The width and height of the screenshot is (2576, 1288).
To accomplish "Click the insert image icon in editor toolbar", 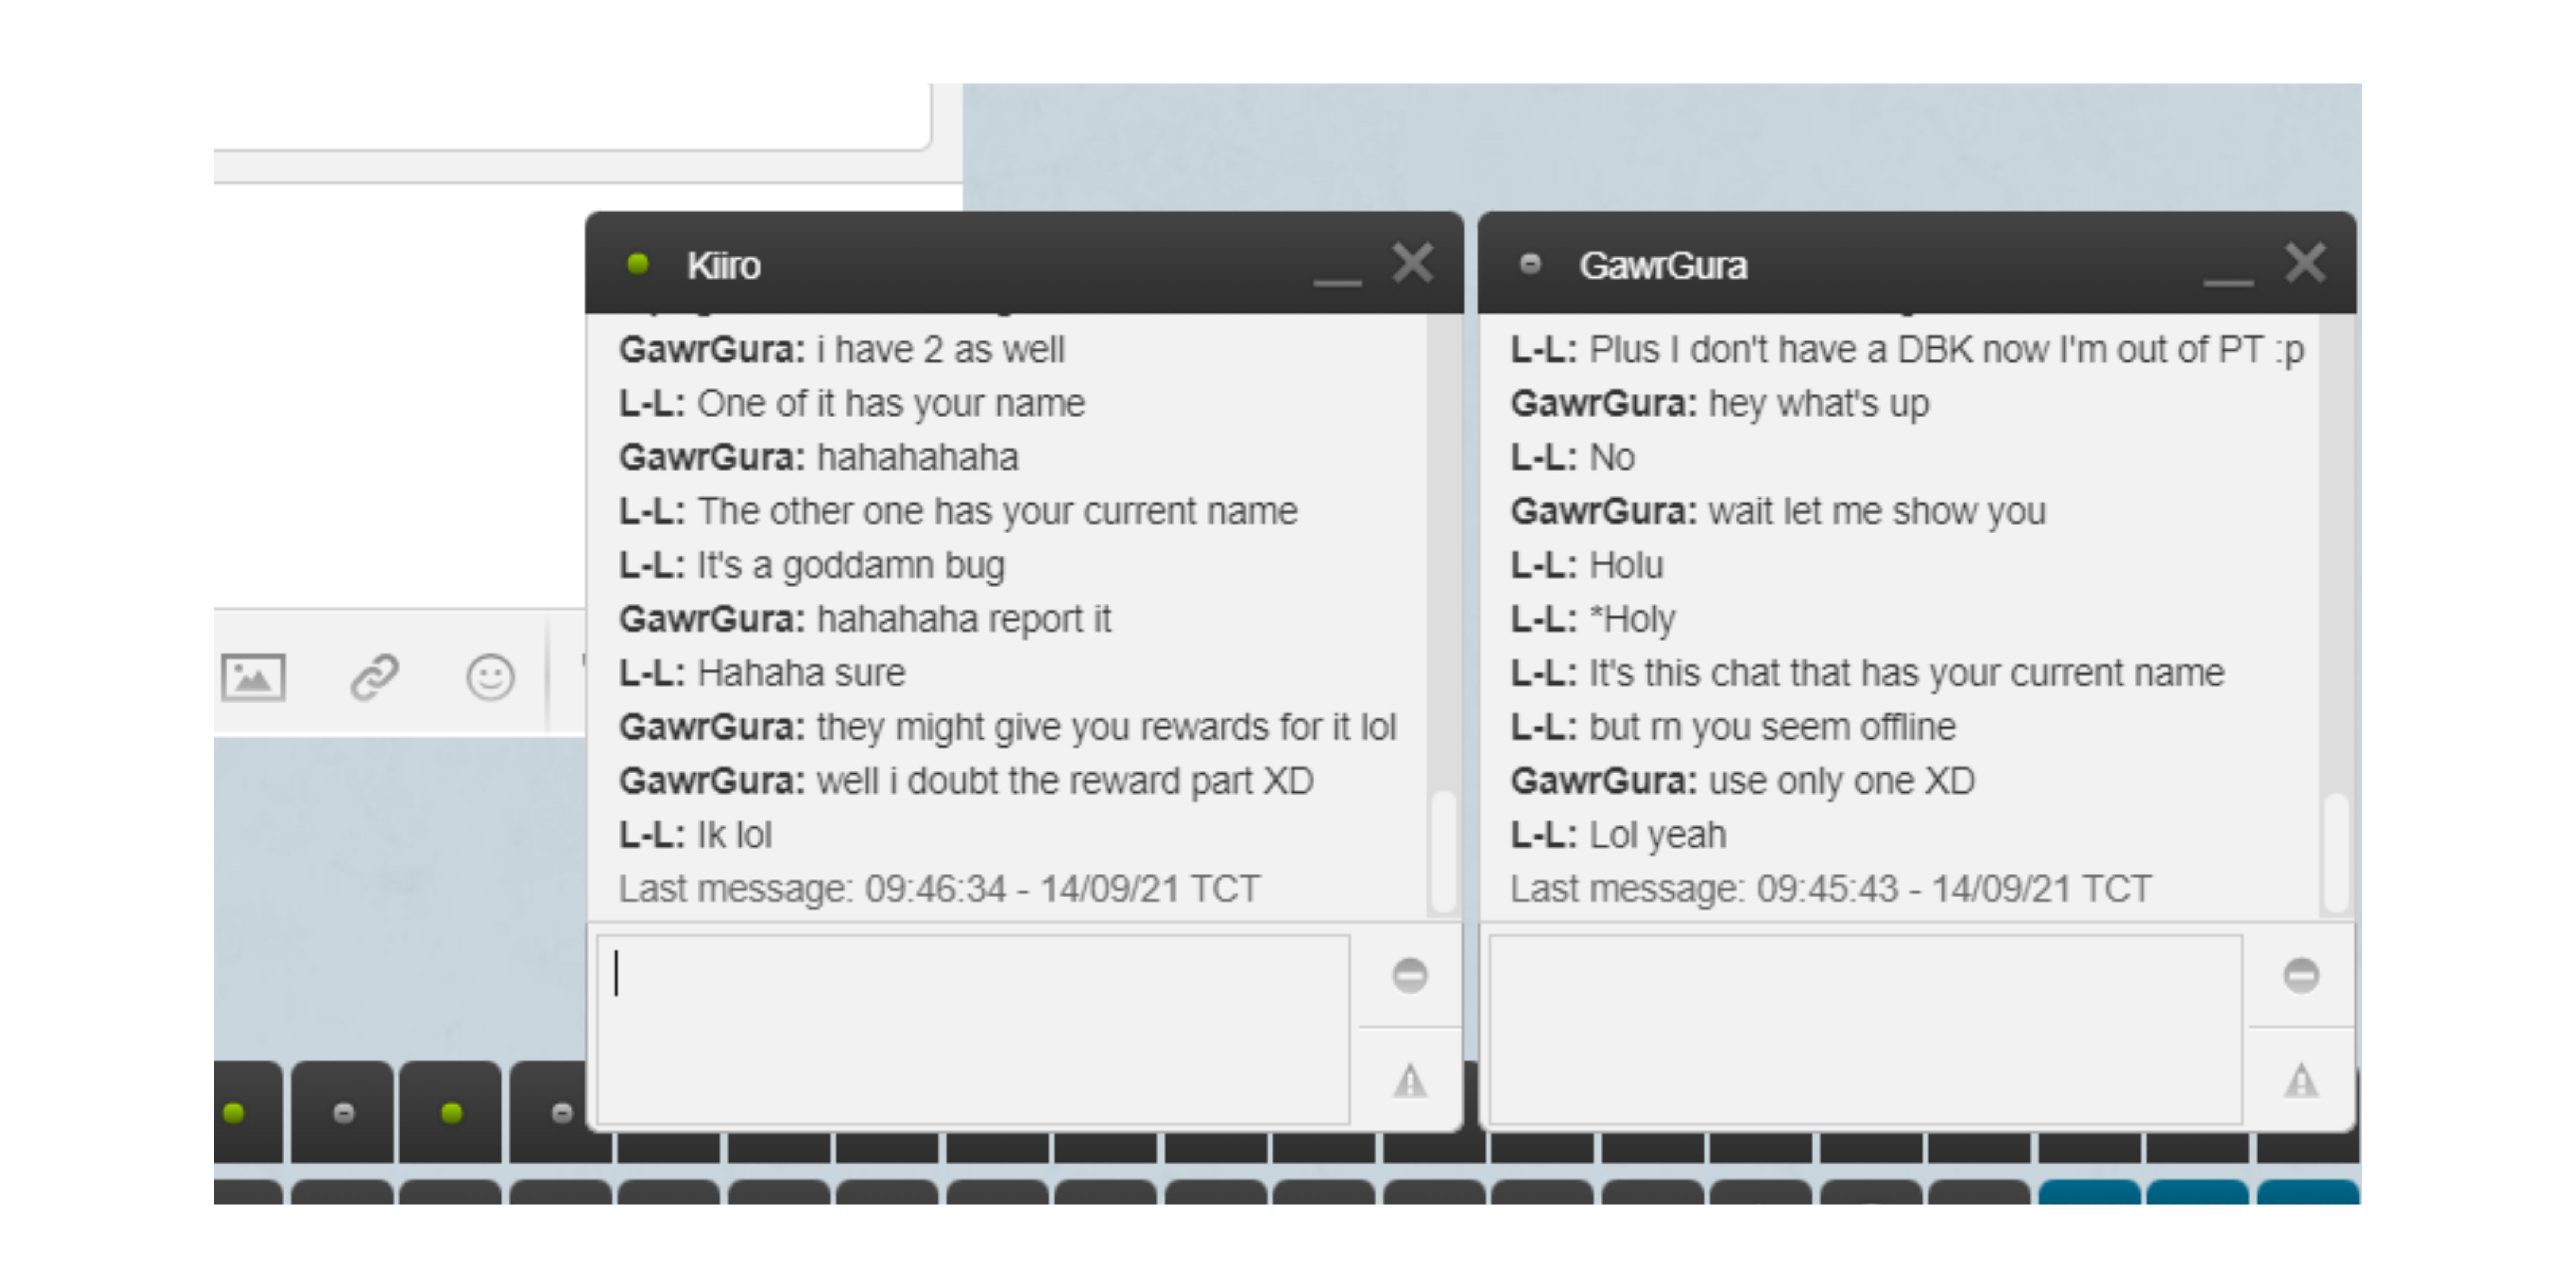I will coord(253,677).
